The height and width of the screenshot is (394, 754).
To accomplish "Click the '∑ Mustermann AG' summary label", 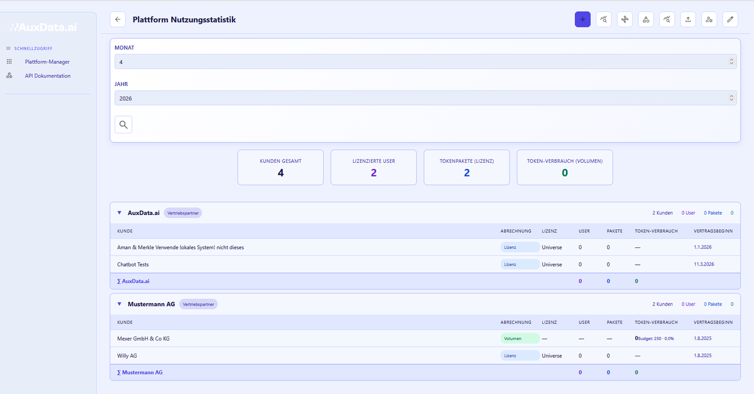I will click(140, 372).
